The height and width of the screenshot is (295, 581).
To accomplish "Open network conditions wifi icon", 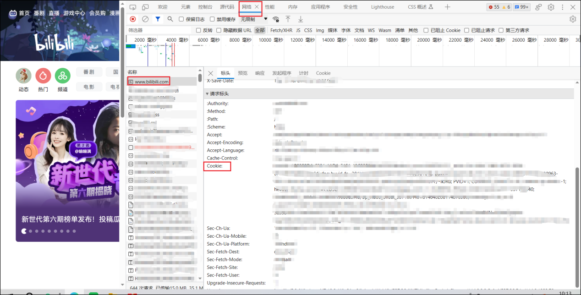I will [x=276, y=19].
